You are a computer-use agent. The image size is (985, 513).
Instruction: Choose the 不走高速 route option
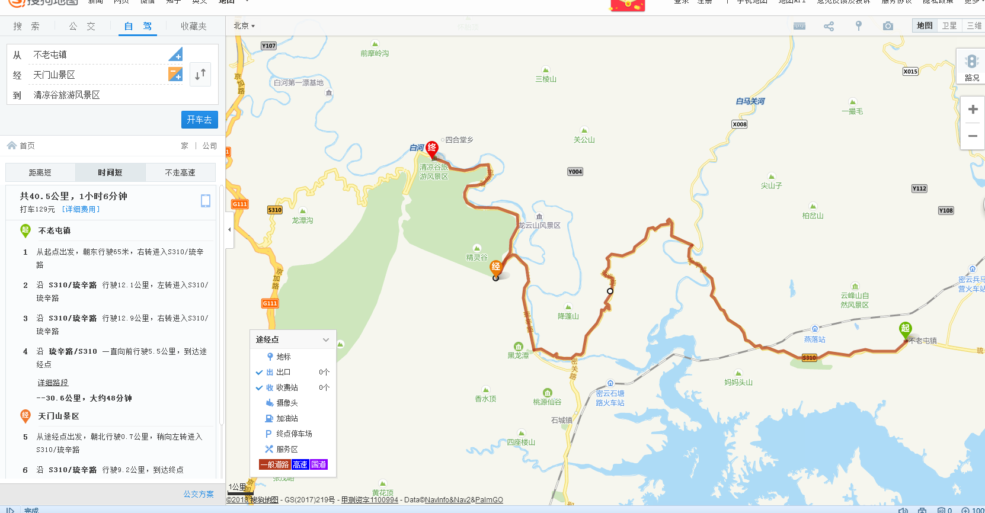coord(180,172)
